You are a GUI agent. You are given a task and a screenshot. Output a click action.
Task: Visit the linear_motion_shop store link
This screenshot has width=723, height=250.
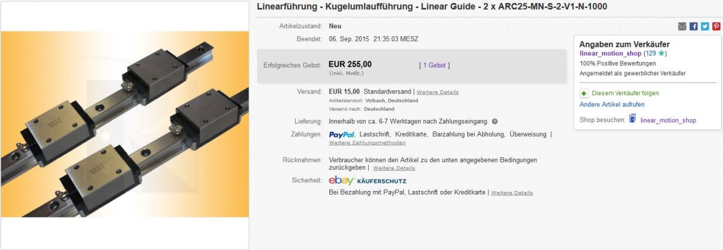tap(668, 120)
